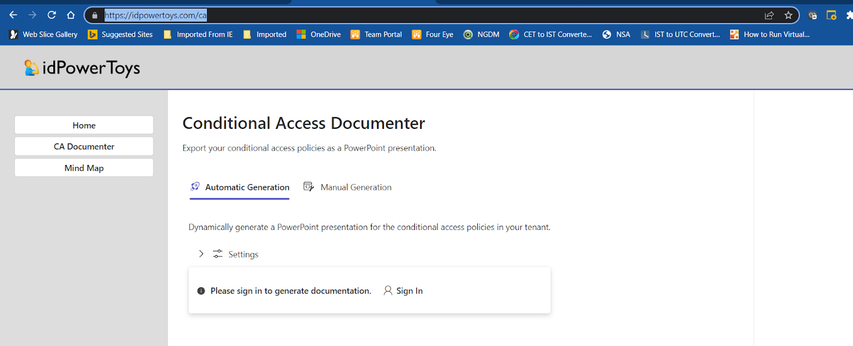The height and width of the screenshot is (346, 853).
Task: Open Mind Map in the sidebar
Action: coord(84,168)
